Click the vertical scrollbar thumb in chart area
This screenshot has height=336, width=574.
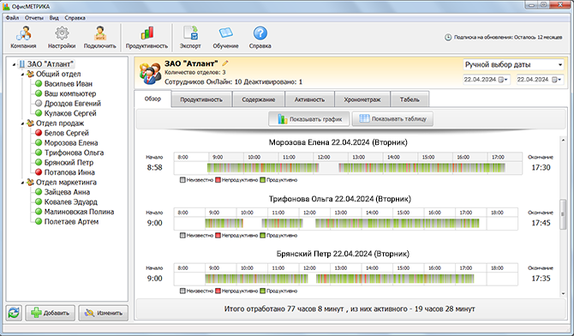(563, 214)
